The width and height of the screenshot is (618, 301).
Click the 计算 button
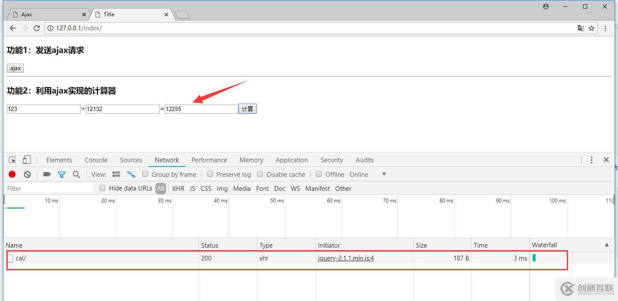coord(248,109)
